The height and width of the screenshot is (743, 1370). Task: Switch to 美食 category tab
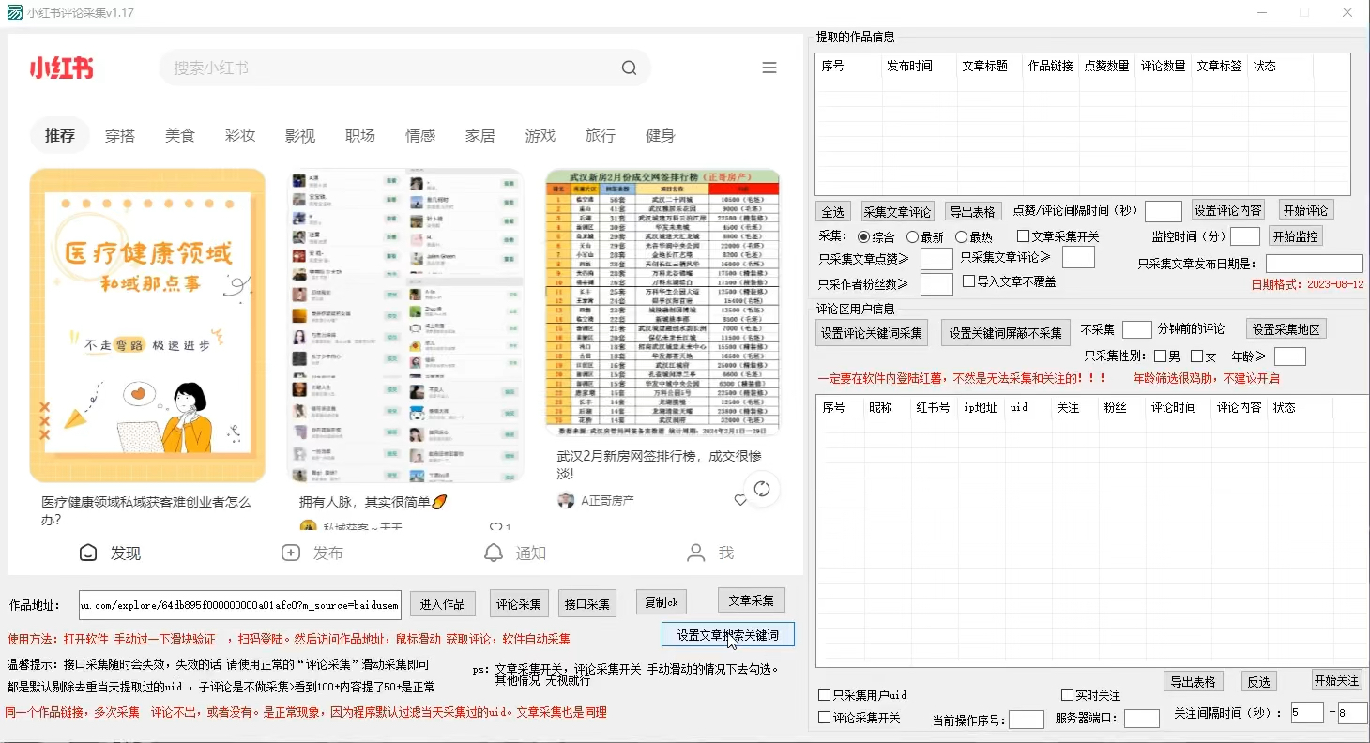pyautogui.click(x=180, y=135)
